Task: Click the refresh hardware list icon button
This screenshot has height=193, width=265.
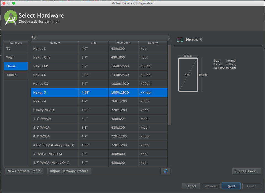Action: click(165, 171)
